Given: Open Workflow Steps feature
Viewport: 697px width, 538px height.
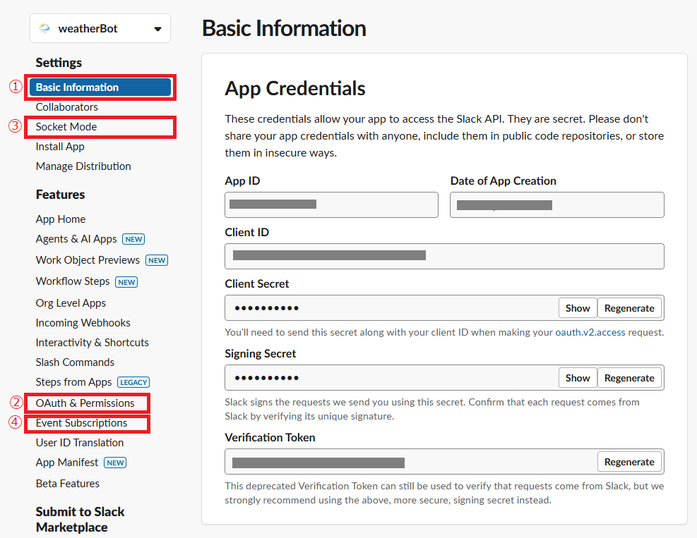Looking at the screenshot, I should click(x=73, y=281).
